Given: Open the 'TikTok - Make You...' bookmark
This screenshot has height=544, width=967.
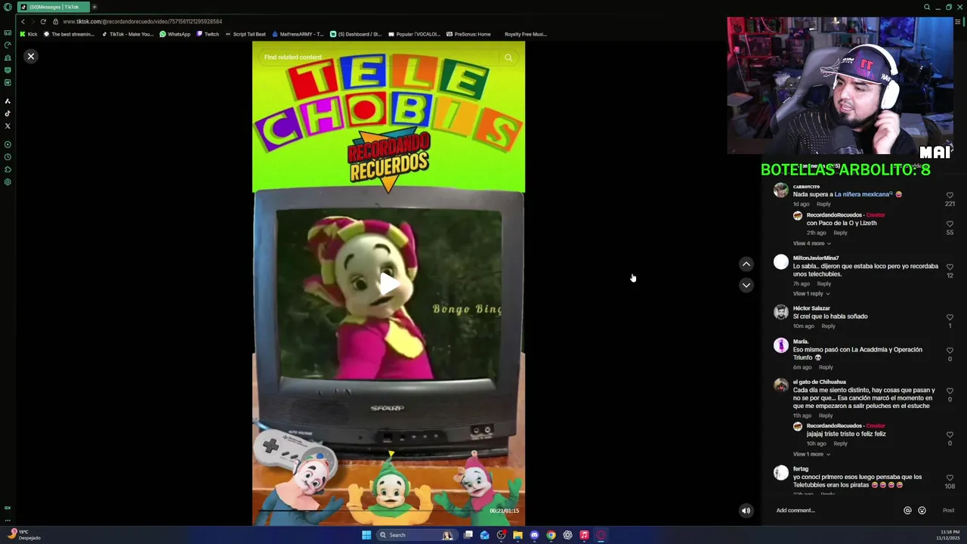Looking at the screenshot, I should [128, 34].
